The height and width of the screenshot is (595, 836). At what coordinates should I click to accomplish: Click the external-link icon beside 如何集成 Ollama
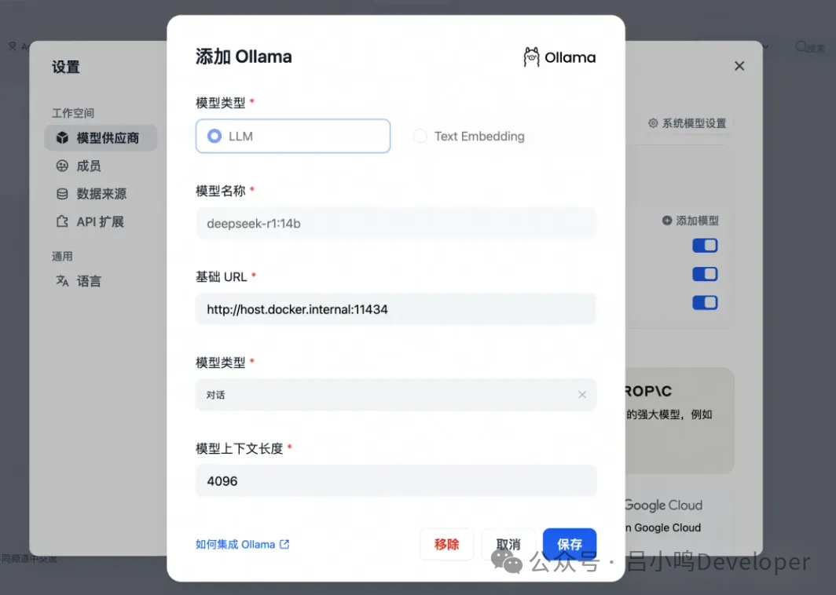click(284, 544)
